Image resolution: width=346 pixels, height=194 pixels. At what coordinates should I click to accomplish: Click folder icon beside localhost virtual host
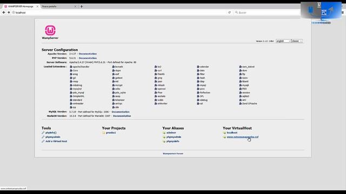pyautogui.click(x=224, y=133)
